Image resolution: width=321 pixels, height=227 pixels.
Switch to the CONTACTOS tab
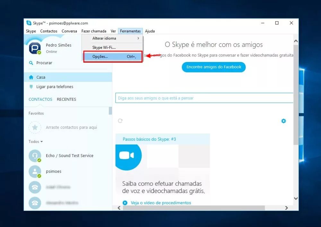tap(40, 99)
